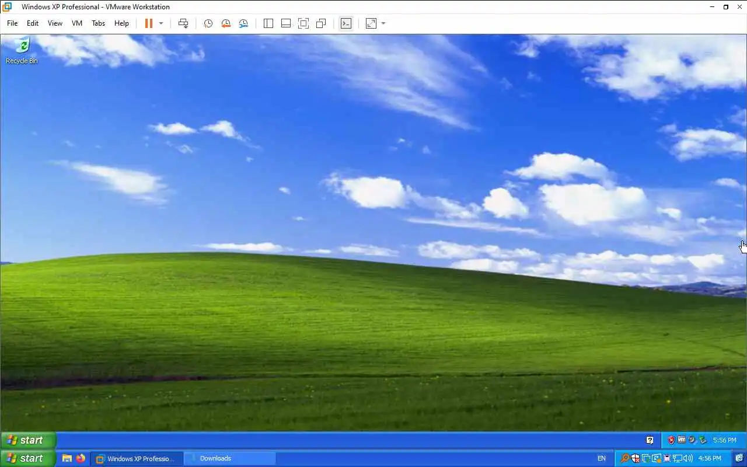Click the host clock showing 4:56 PM
The width and height of the screenshot is (747, 467).
710,458
